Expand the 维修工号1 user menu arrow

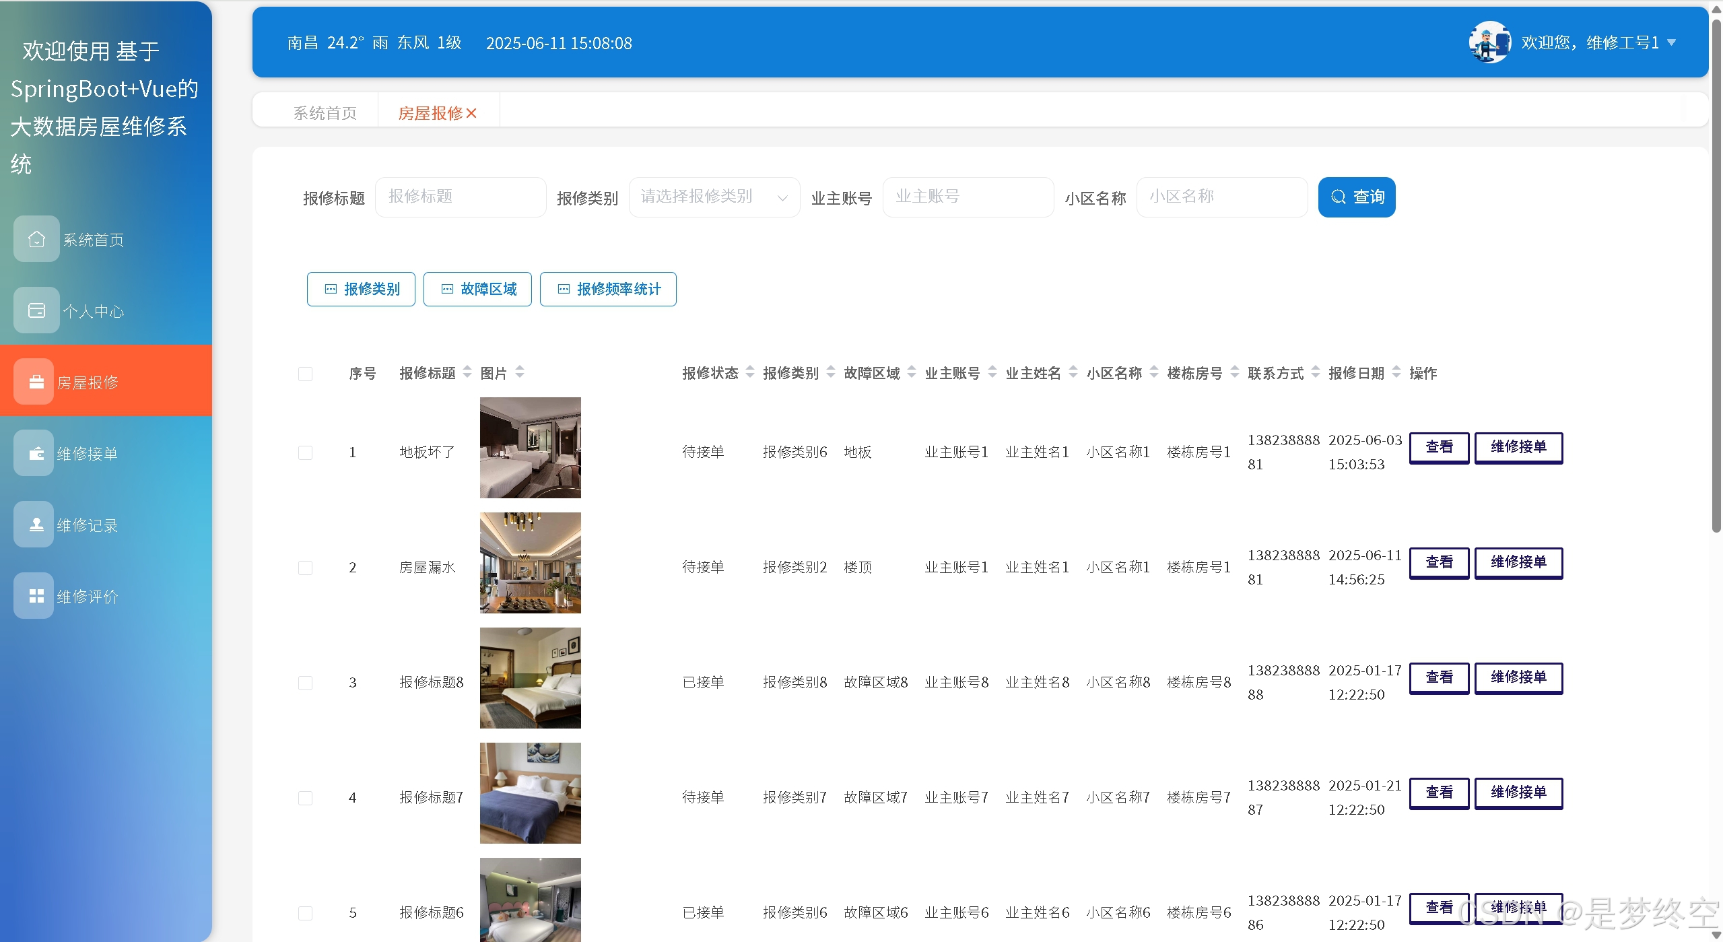(1672, 42)
